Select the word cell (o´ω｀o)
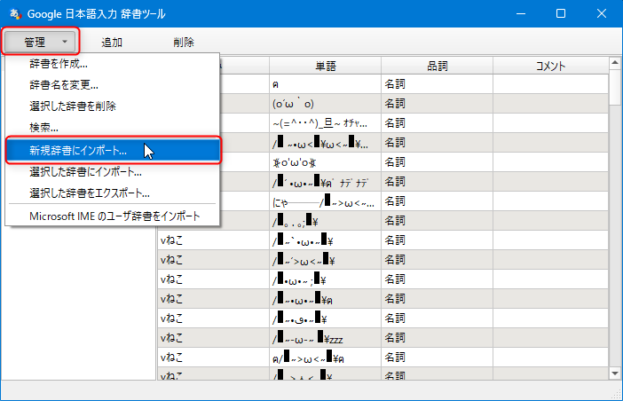The height and width of the screenshot is (401, 623). pos(326,104)
